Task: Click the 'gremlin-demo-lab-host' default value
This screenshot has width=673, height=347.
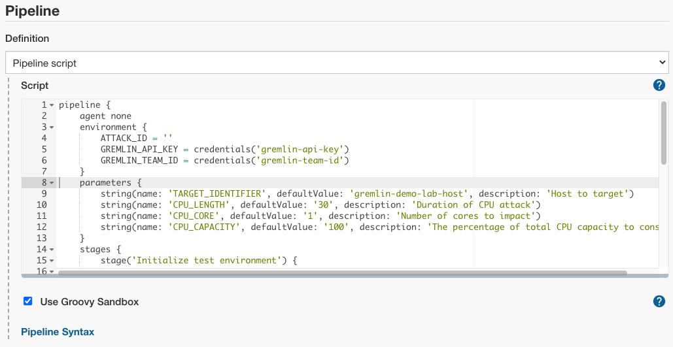Action: 410,194
